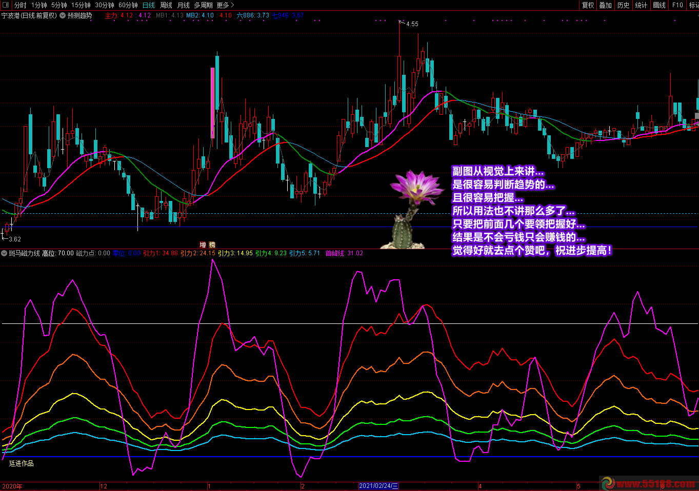Click the 增 marker icon on chart

[x=203, y=245]
